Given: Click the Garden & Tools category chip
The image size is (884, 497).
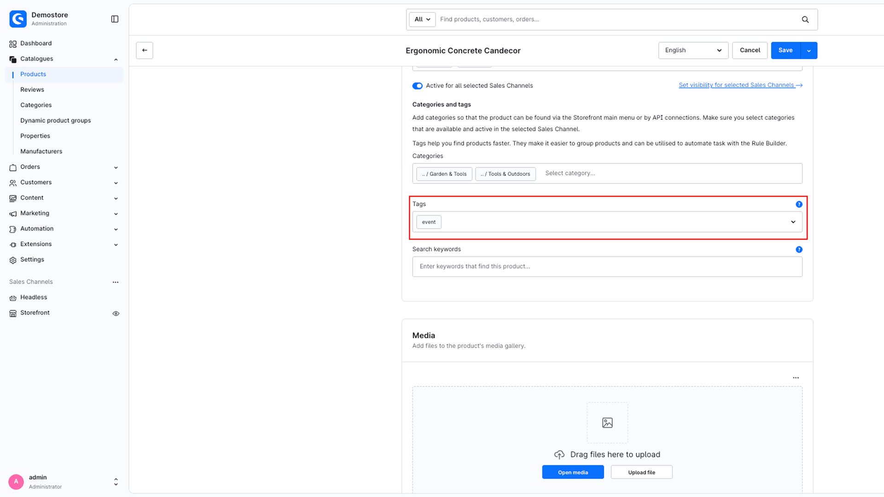Looking at the screenshot, I should (x=444, y=174).
